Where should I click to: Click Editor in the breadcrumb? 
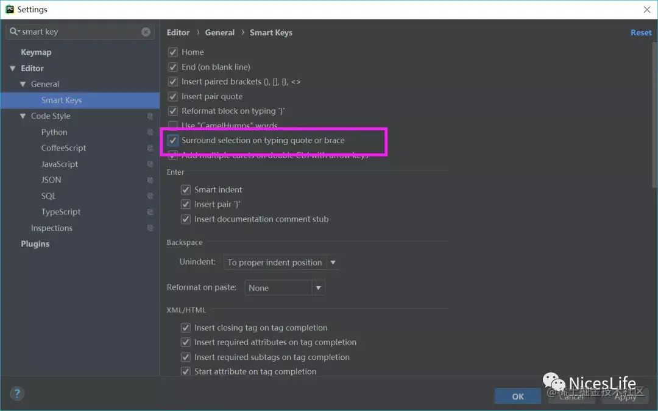pyautogui.click(x=179, y=32)
